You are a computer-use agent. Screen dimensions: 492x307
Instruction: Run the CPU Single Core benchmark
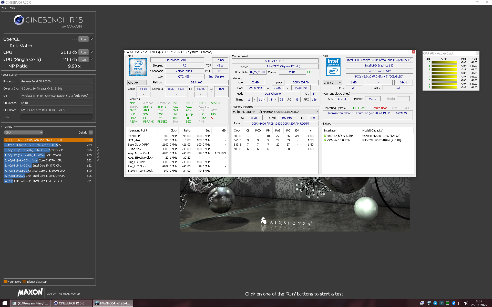tap(83, 60)
